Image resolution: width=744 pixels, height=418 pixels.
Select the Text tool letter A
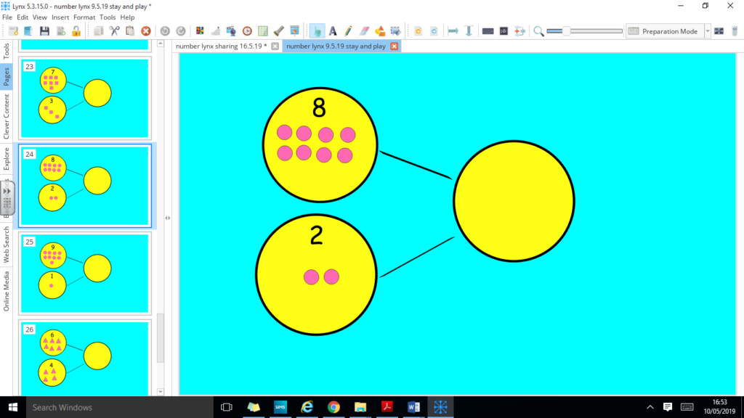[x=333, y=31]
